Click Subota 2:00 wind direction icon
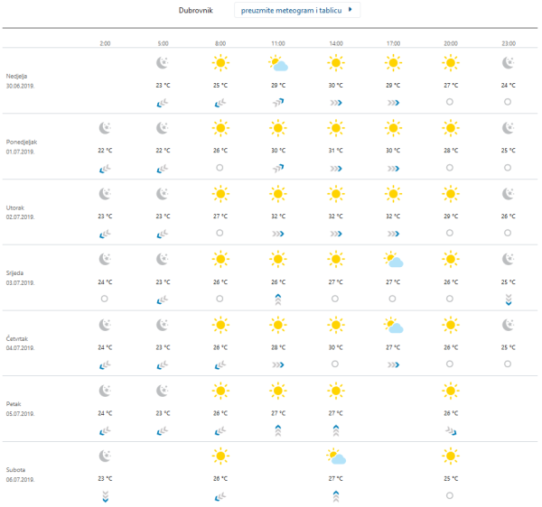 tap(106, 495)
